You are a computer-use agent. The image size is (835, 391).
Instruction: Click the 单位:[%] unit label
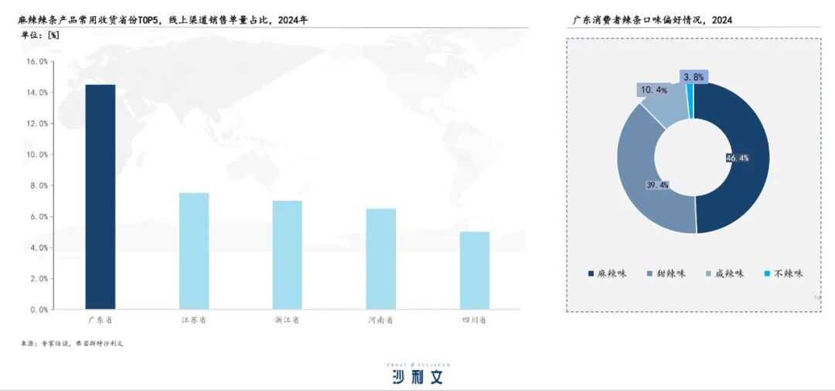(40, 35)
